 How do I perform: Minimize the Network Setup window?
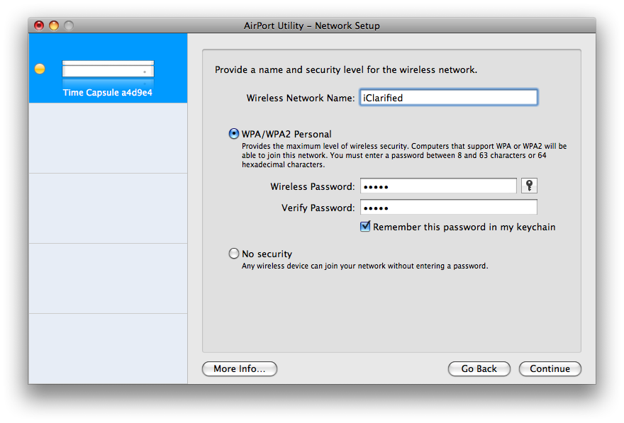click(x=54, y=26)
